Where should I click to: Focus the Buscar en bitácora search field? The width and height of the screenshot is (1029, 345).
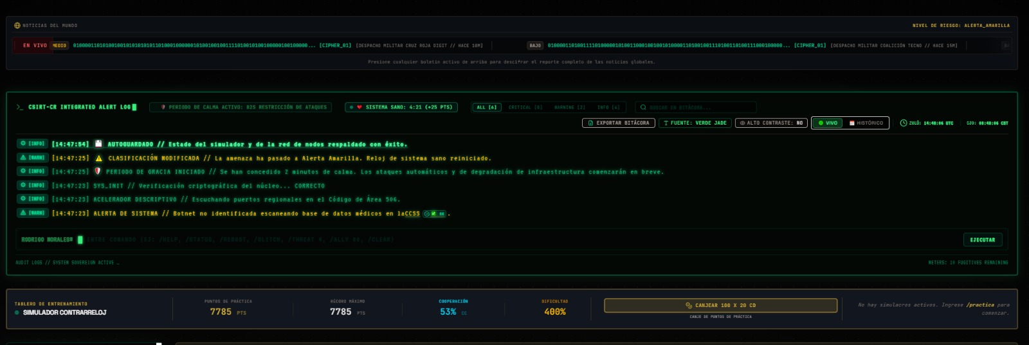point(696,107)
